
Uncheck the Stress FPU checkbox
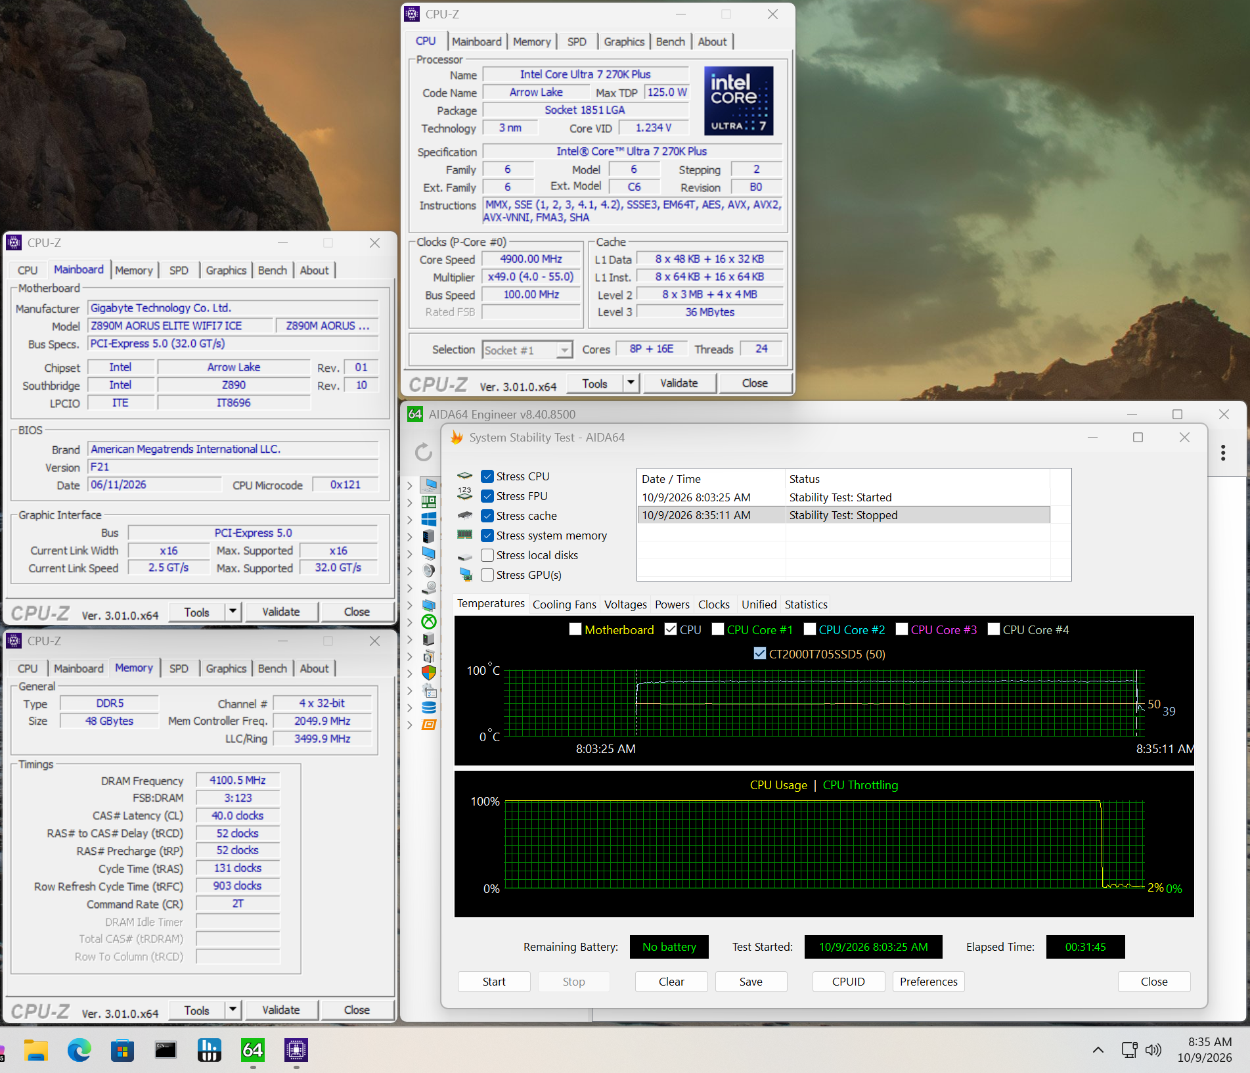(x=487, y=496)
